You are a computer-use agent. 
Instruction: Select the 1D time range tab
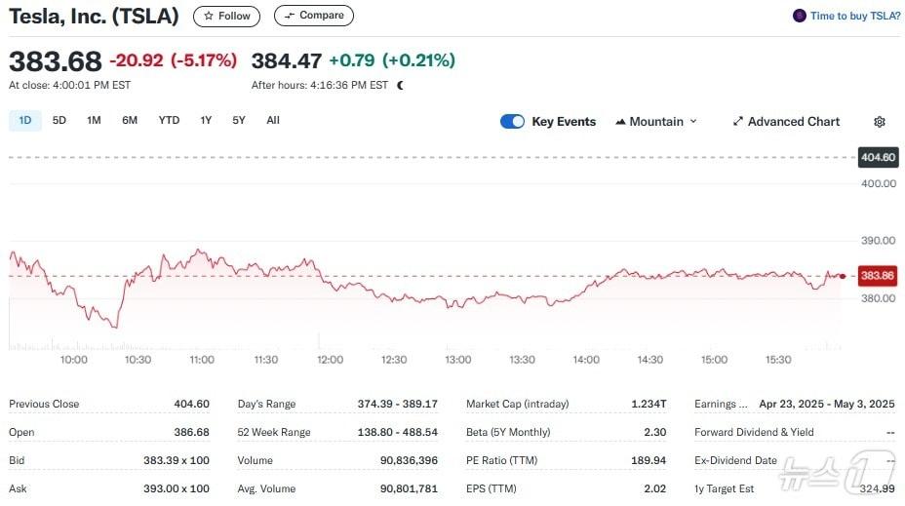[25, 121]
